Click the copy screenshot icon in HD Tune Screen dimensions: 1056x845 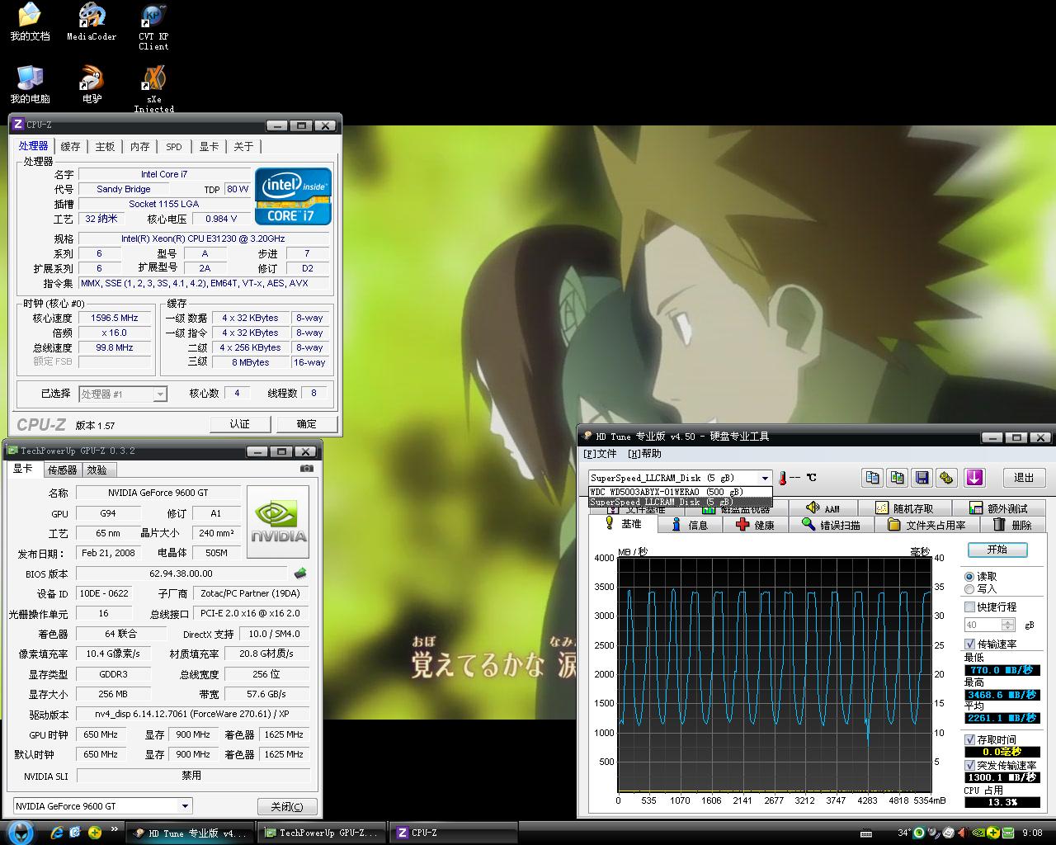click(x=898, y=477)
